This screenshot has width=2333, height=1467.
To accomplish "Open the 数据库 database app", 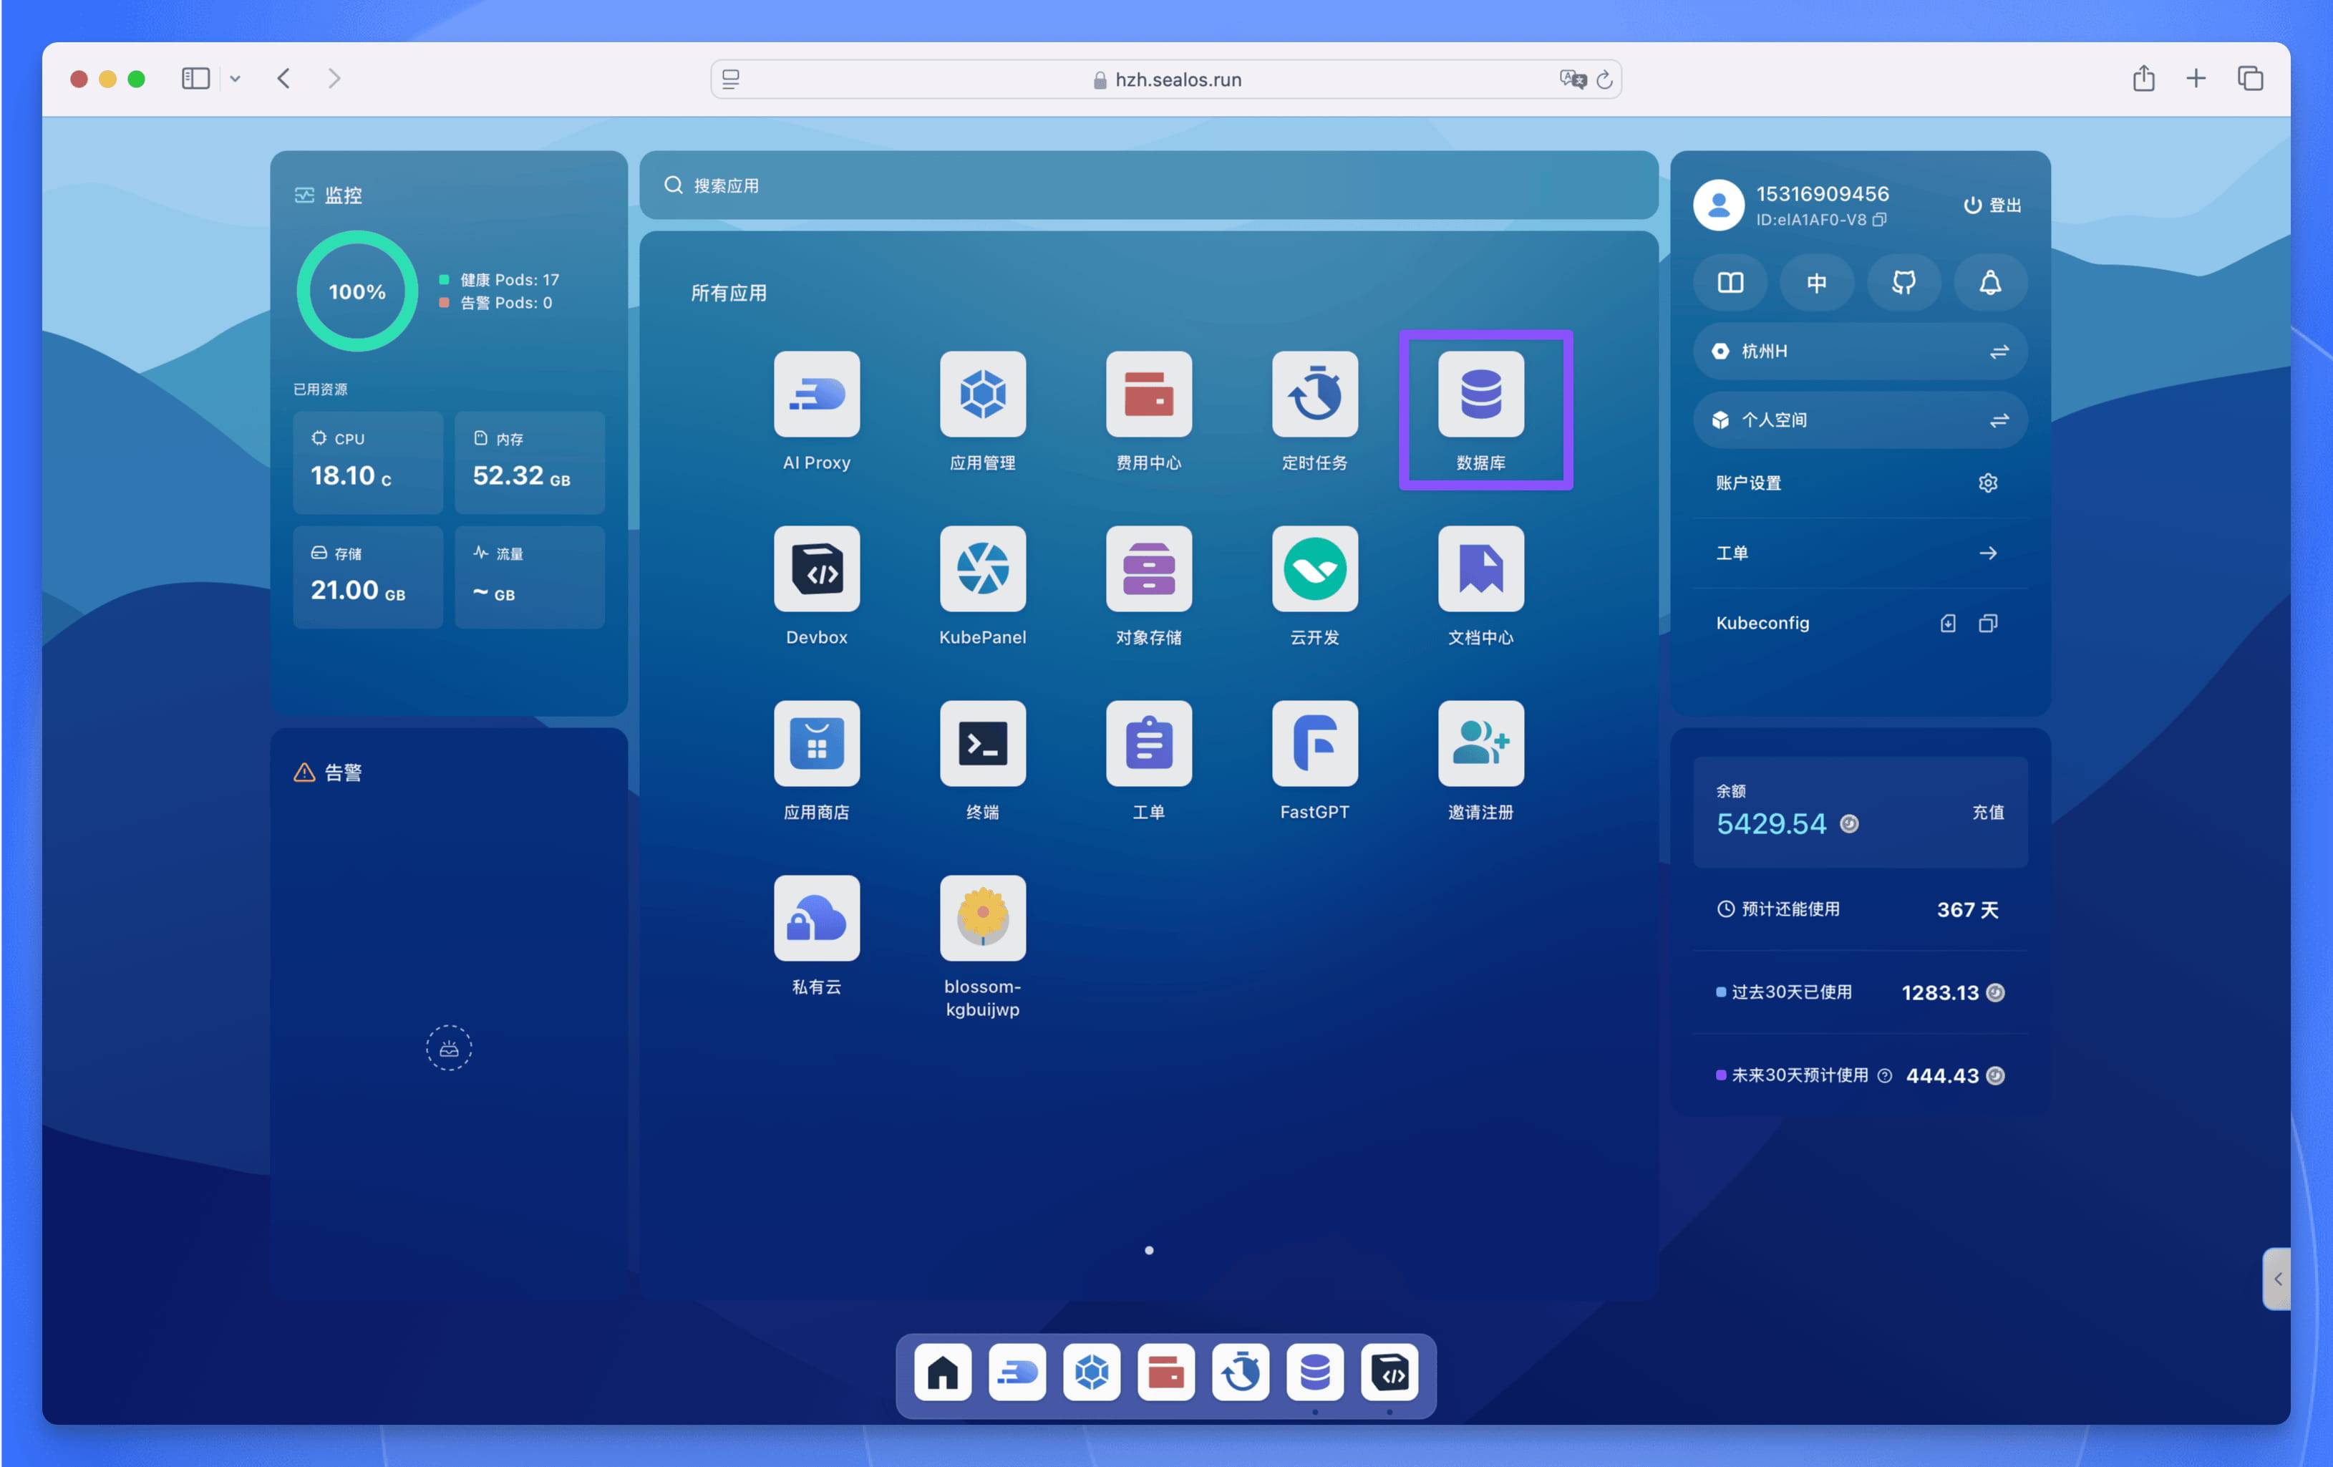I will [x=1480, y=395].
